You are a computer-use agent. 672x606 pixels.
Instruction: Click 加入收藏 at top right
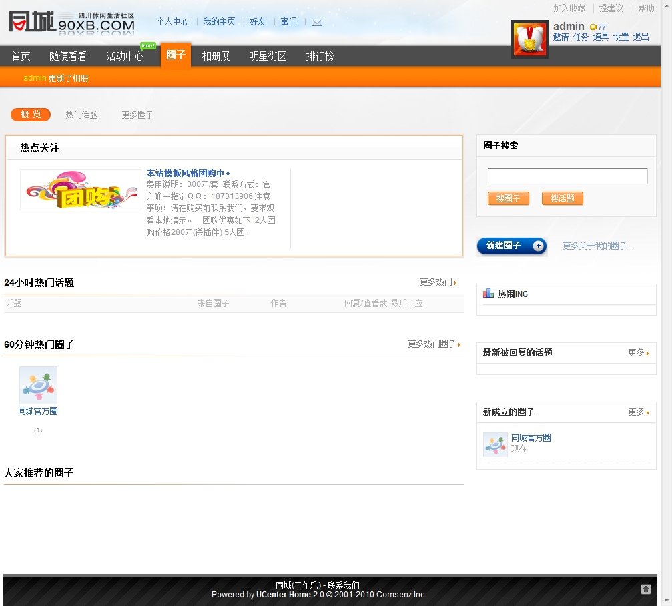coord(569,8)
